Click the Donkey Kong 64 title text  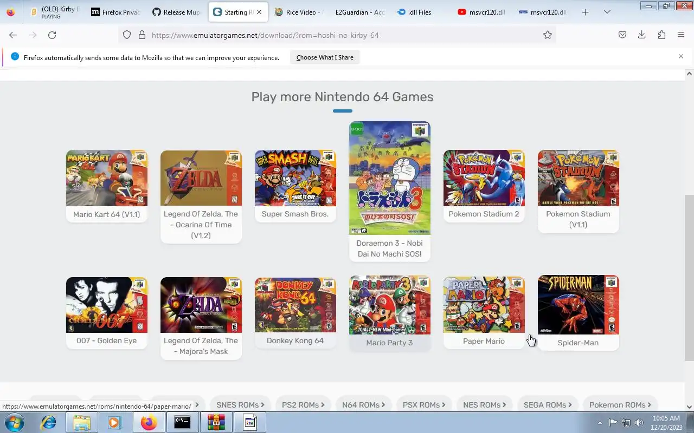[295, 340]
